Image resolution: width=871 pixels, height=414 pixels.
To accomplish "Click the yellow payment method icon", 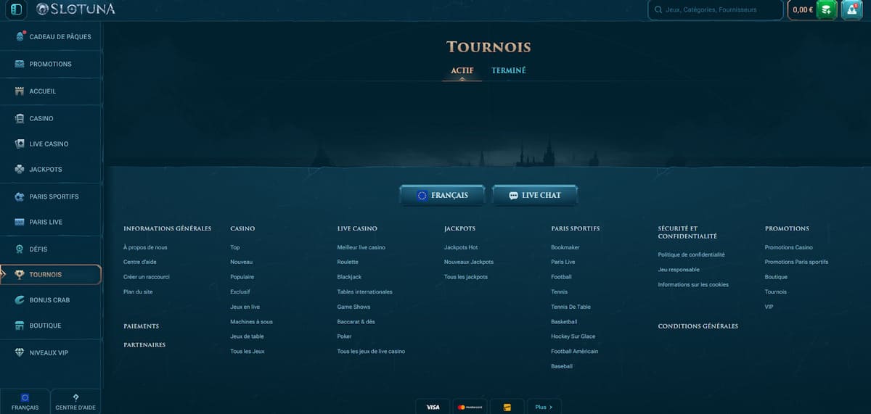I will point(507,407).
